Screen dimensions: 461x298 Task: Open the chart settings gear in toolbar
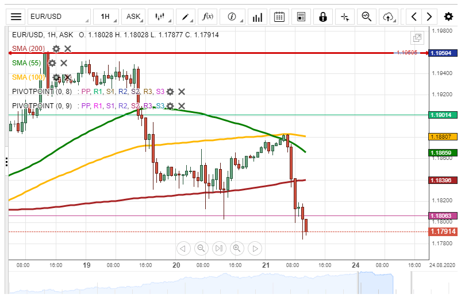(x=448, y=17)
